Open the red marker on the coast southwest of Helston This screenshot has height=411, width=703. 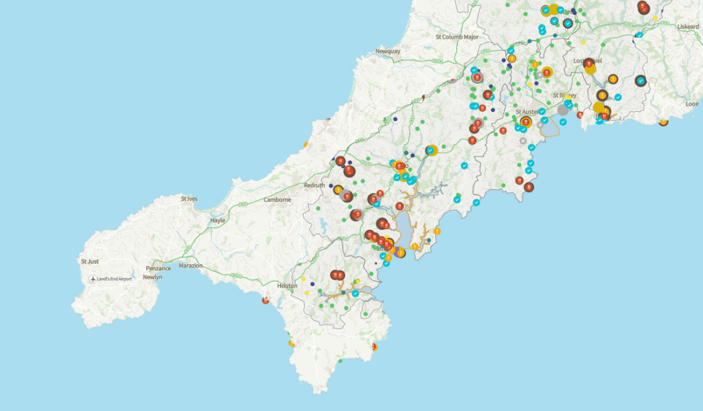coord(266,300)
